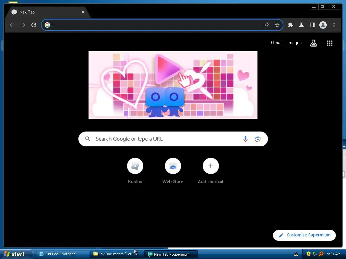This screenshot has width=346, height=259.
Task: Toggle the side panel
Action: [x=312, y=25]
